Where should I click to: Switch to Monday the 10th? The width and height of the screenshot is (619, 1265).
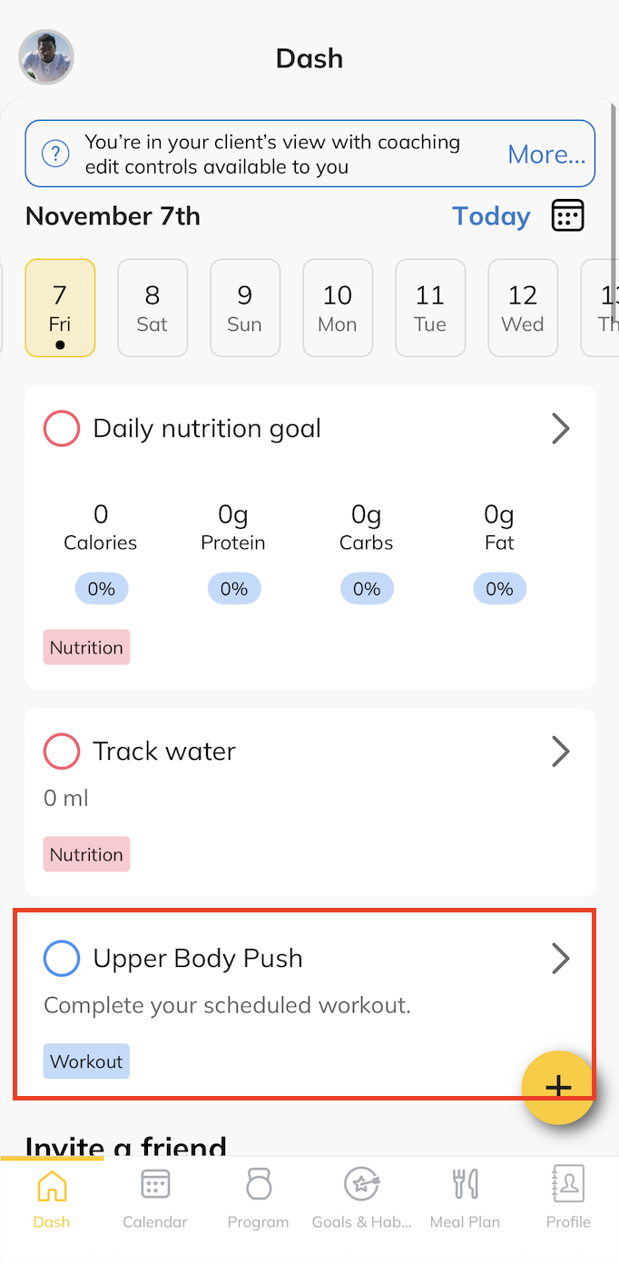click(338, 308)
